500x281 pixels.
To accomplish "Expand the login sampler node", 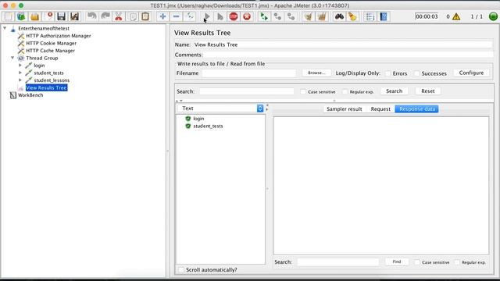I will [20, 66].
